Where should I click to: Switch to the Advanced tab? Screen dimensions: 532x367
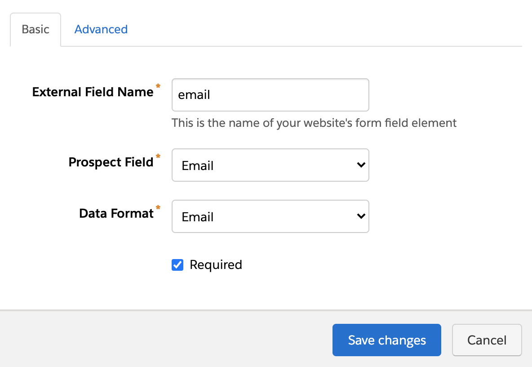(x=101, y=29)
